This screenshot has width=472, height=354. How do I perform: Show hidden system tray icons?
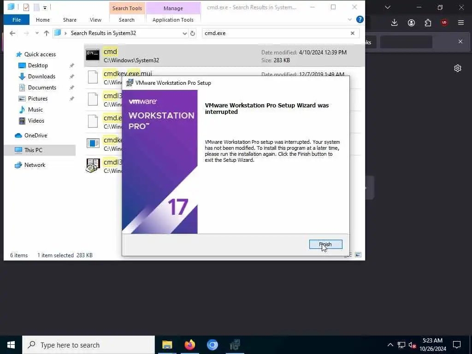click(x=390, y=345)
